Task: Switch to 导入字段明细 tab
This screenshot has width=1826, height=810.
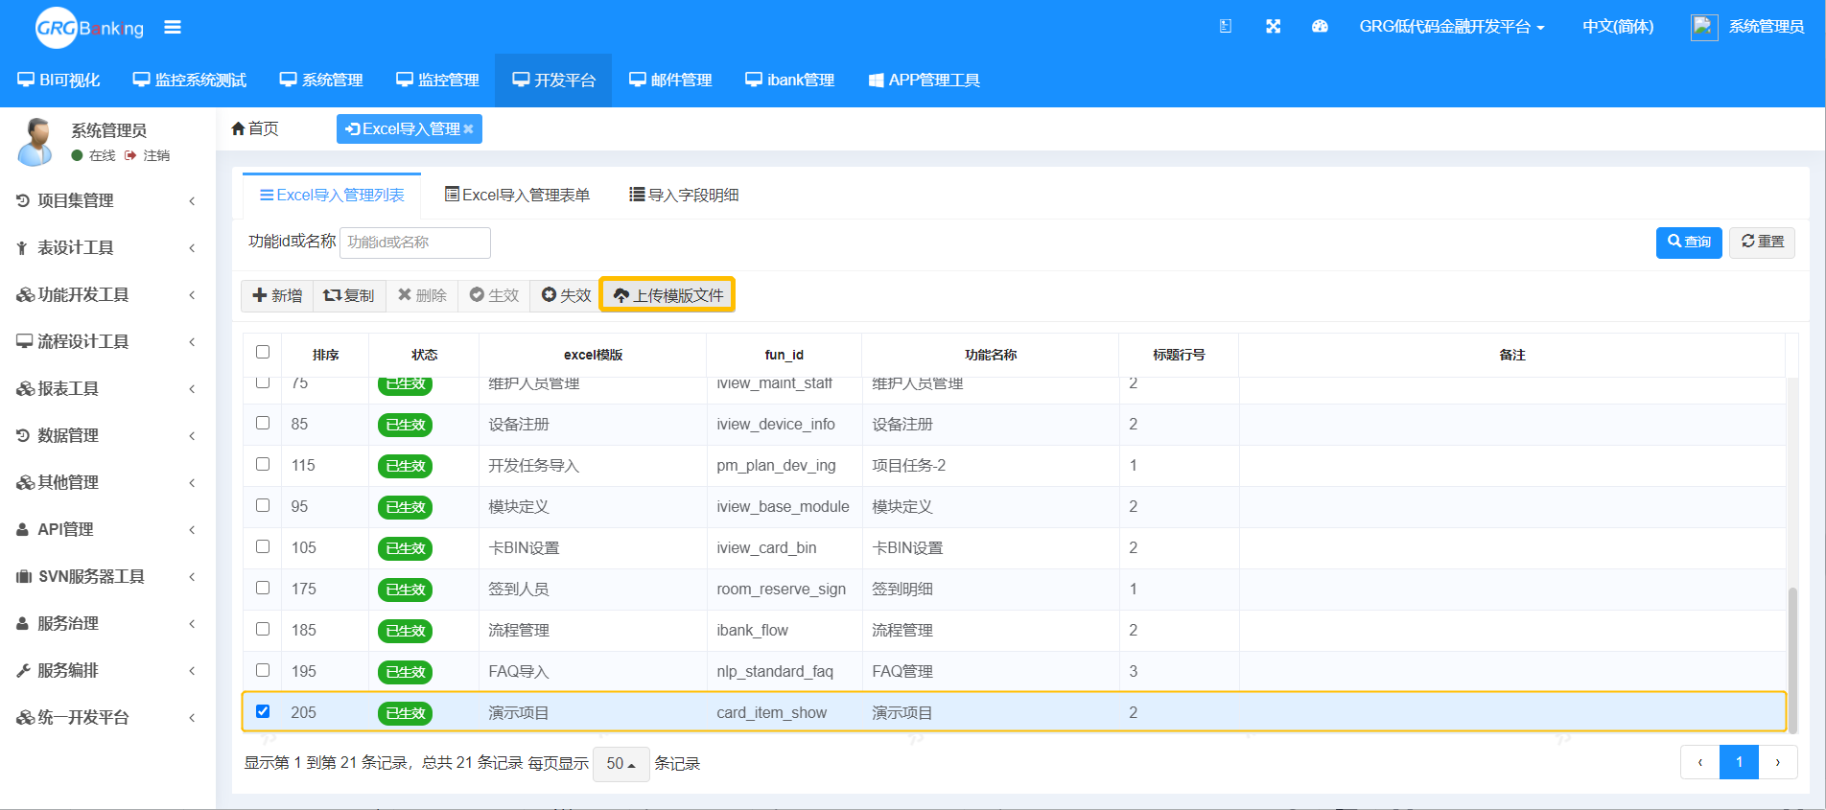Action: click(684, 196)
